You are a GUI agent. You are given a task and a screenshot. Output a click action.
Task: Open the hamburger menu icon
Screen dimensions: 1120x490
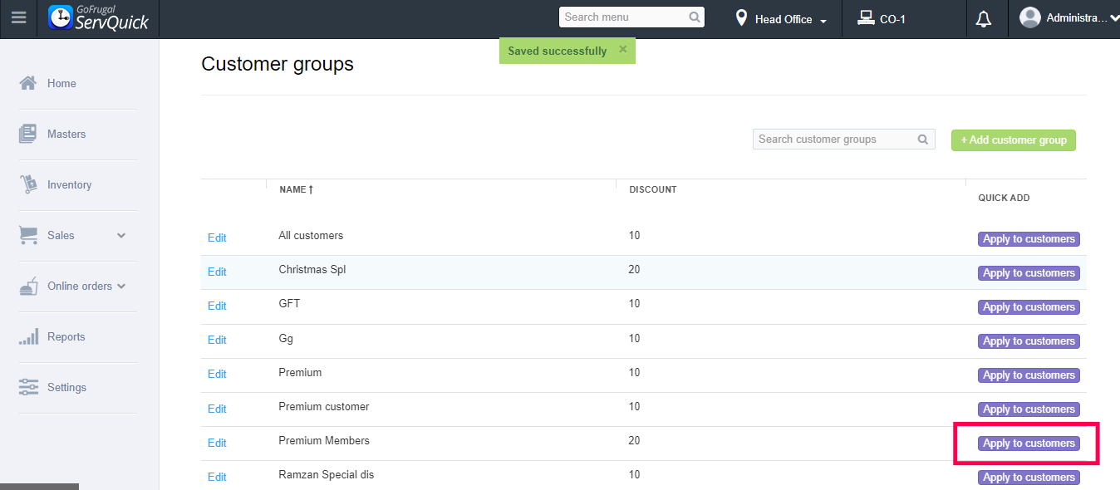(x=18, y=18)
